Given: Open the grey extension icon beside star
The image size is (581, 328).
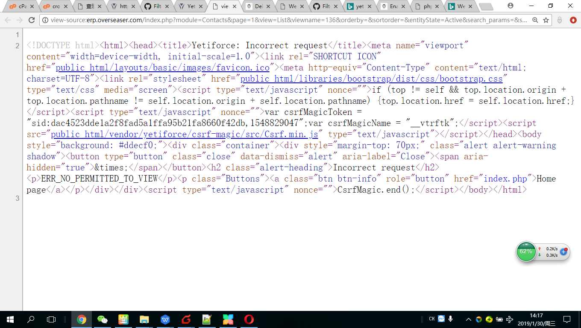Looking at the screenshot, I should pyautogui.click(x=560, y=20).
